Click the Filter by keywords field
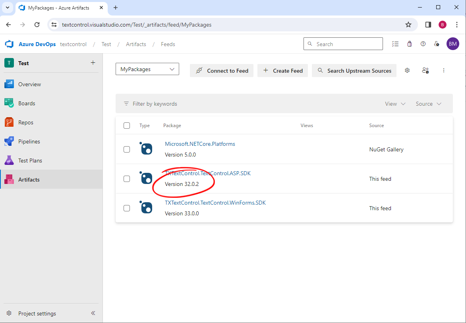This screenshot has width=466, height=323. pos(155,104)
